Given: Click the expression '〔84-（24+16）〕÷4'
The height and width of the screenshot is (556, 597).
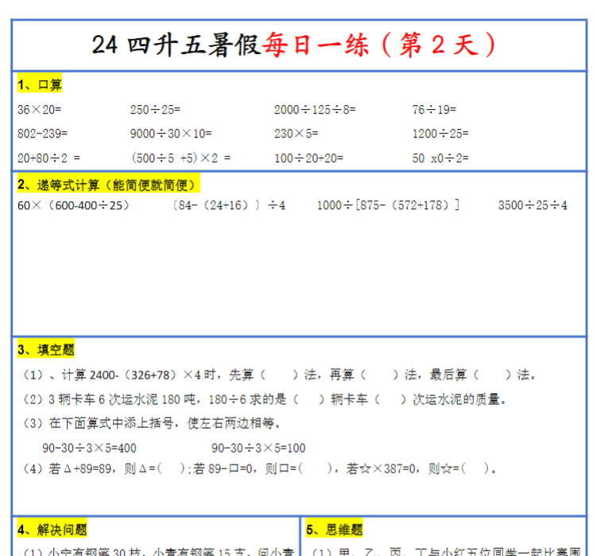Looking at the screenshot, I should (228, 205).
